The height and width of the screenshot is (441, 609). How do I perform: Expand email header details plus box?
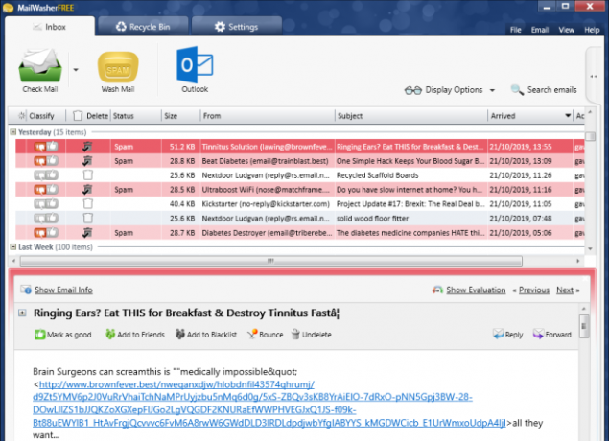[22, 313]
